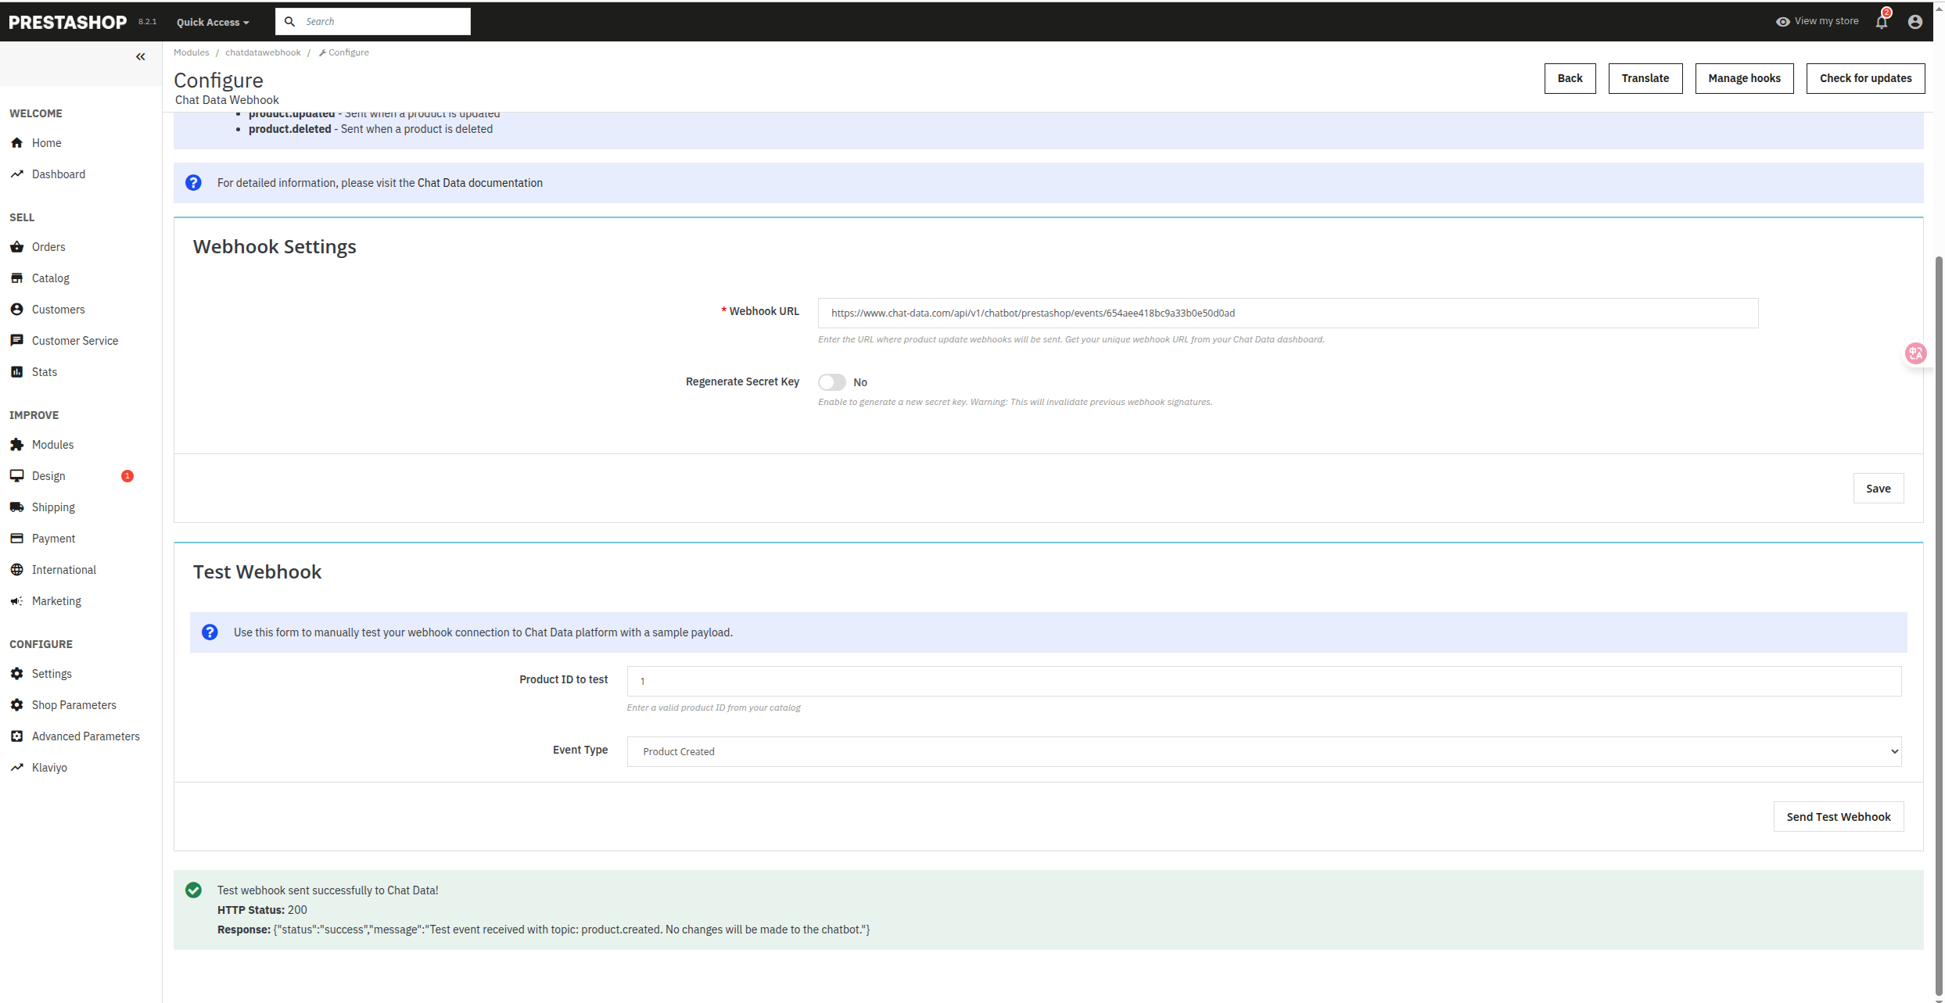Open the Advanced Parameters menu

tap(86, 736)
